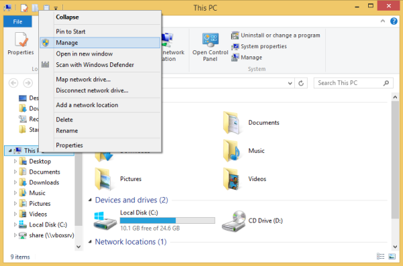Choose Open in new window
The height and width of the screenshot is (266, 403).
point(100,54)
